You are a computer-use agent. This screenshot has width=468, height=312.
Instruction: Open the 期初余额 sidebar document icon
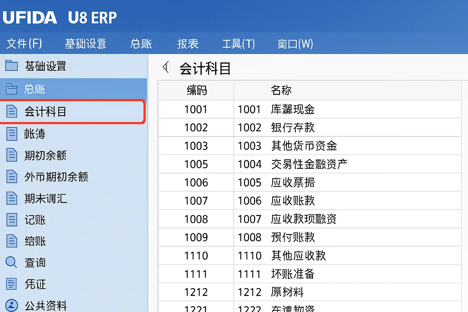click(x=12, y=155)
